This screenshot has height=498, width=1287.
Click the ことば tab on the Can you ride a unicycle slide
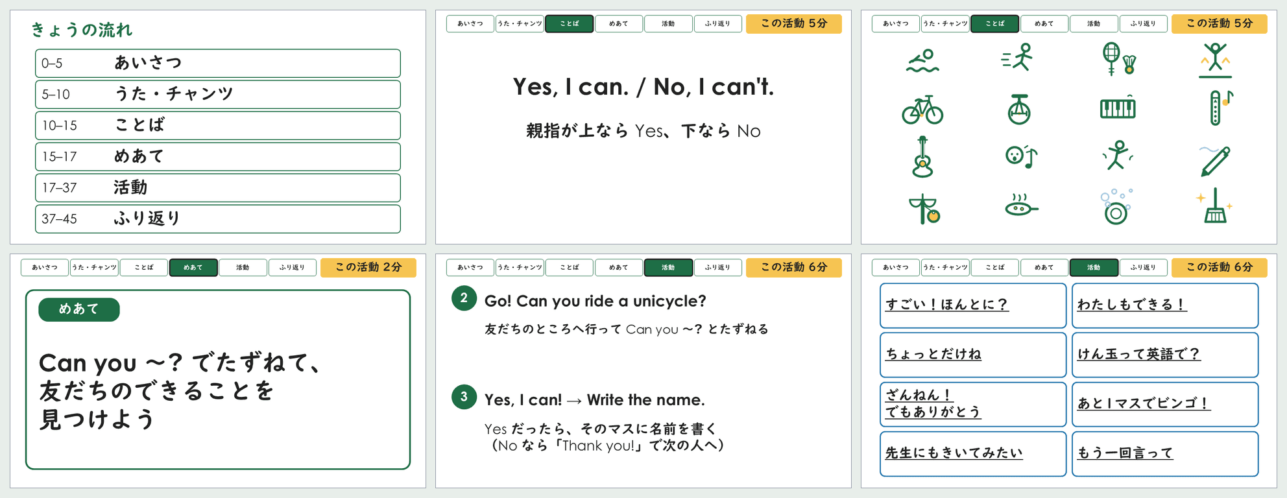pyautogui.click(x=570, y=268)
